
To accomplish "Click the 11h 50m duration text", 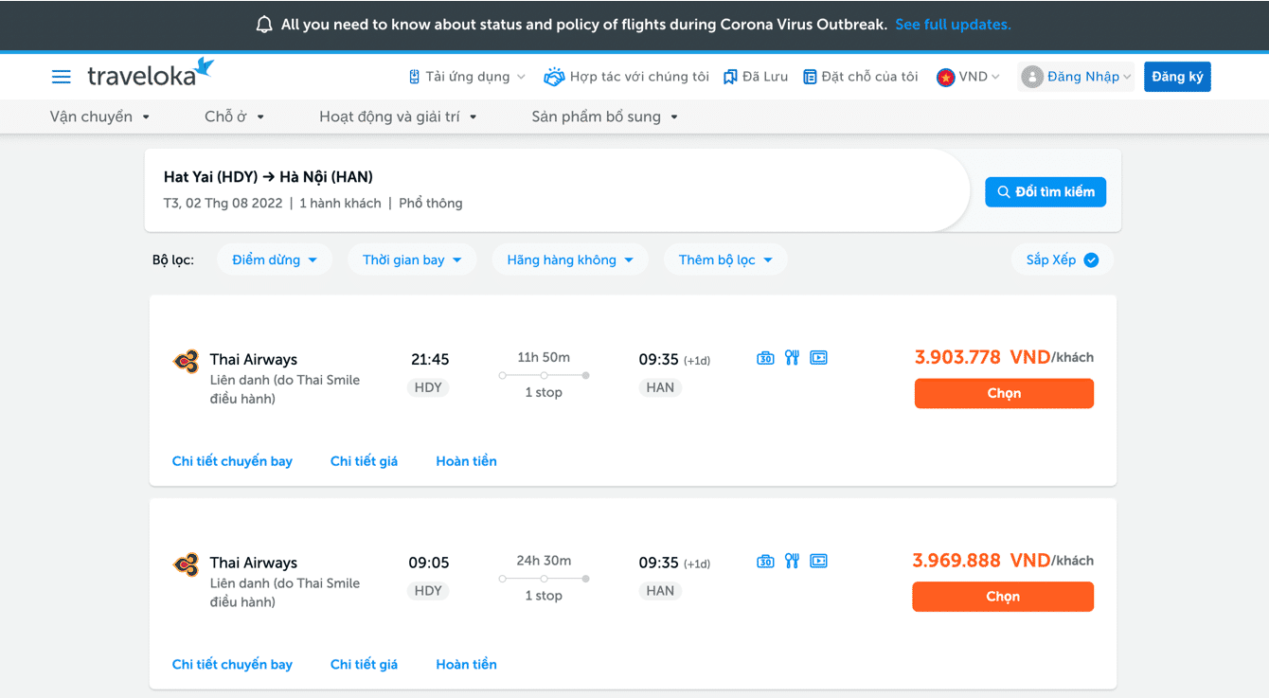I will 544,357.
